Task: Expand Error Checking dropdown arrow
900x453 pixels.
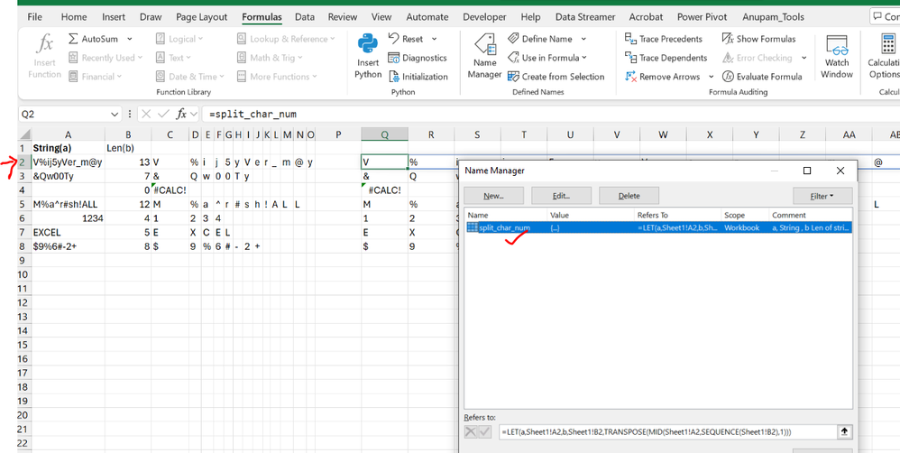Action: 804,58
